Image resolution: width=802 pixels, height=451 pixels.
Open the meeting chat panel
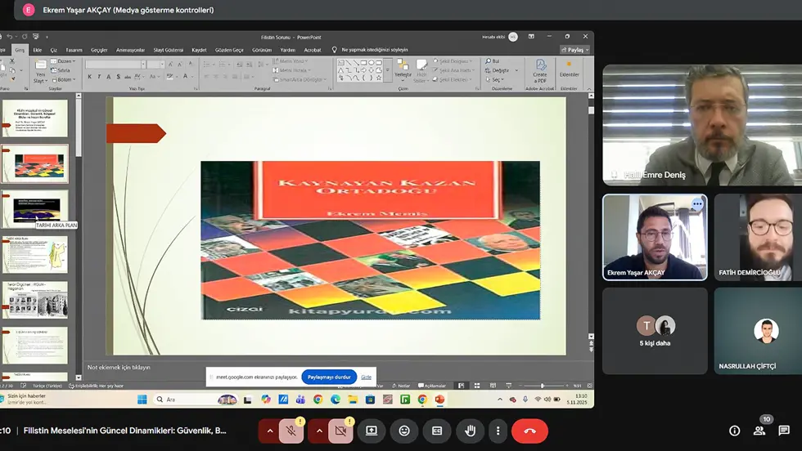784,431
